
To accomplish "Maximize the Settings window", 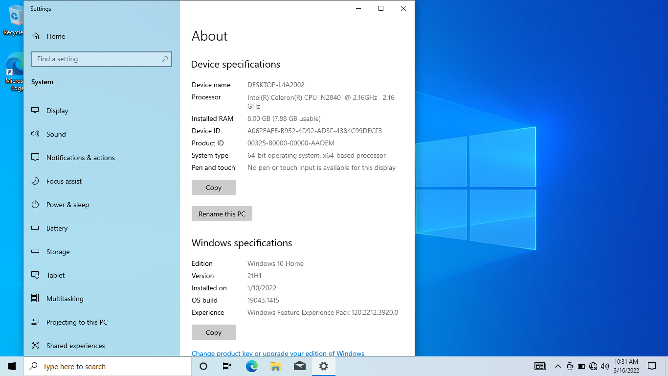I will click(x=381, y=8).
